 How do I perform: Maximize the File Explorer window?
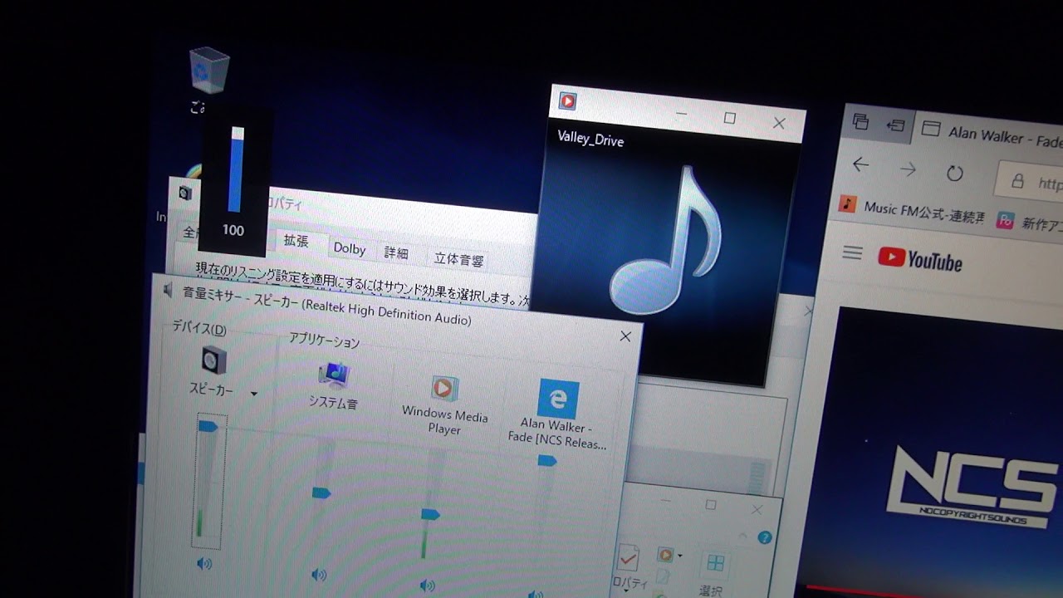pyautogui.click(x=710, y=505)
